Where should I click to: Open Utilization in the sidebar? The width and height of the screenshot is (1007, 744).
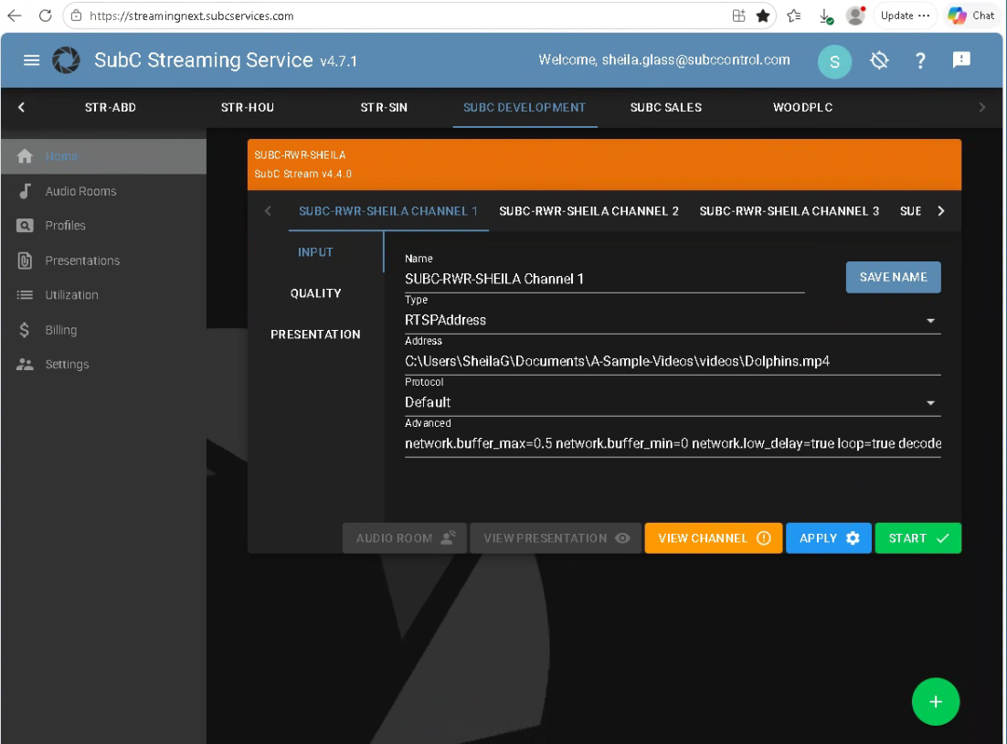pos(103,295)
